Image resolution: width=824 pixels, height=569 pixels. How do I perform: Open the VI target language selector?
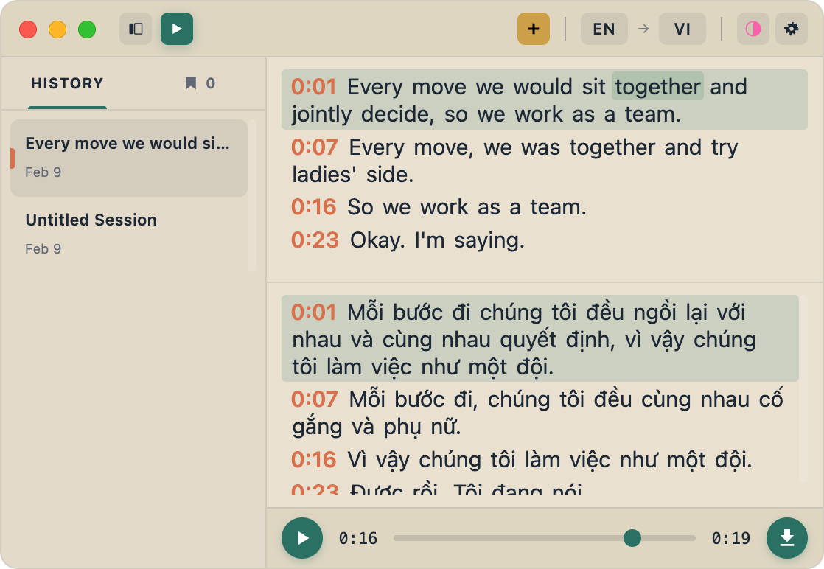(x=682, y=29)
